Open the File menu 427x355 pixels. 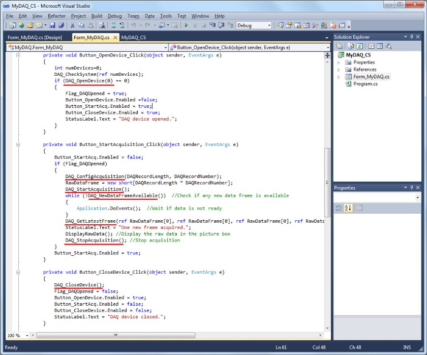coord(10,16)
